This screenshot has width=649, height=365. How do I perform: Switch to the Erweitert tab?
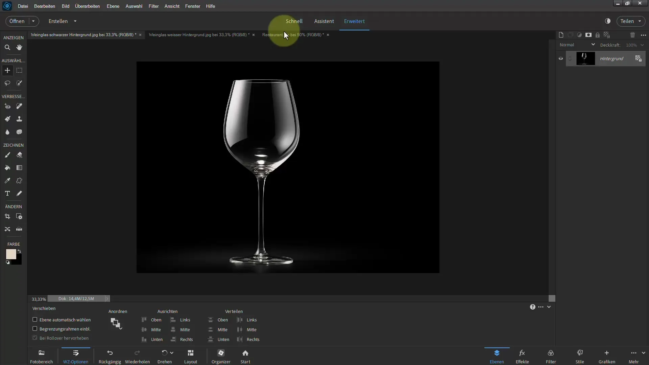pyautogui.click(x=354, y=21)
